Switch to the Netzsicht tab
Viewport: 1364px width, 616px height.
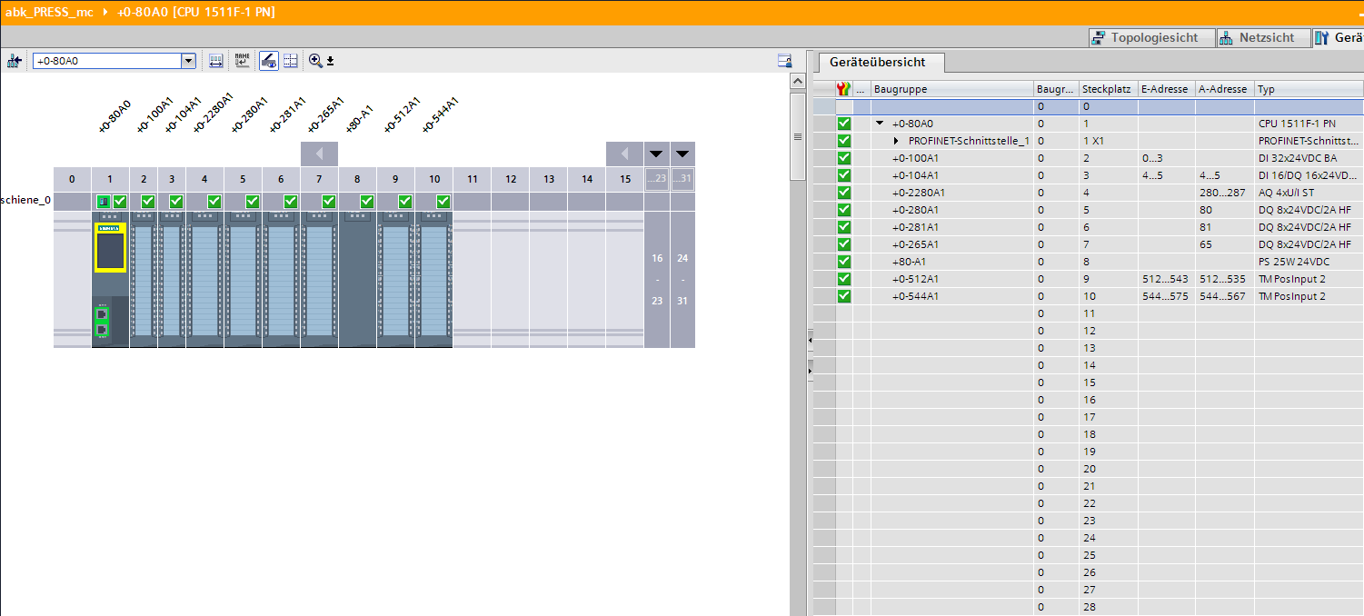1262,37
